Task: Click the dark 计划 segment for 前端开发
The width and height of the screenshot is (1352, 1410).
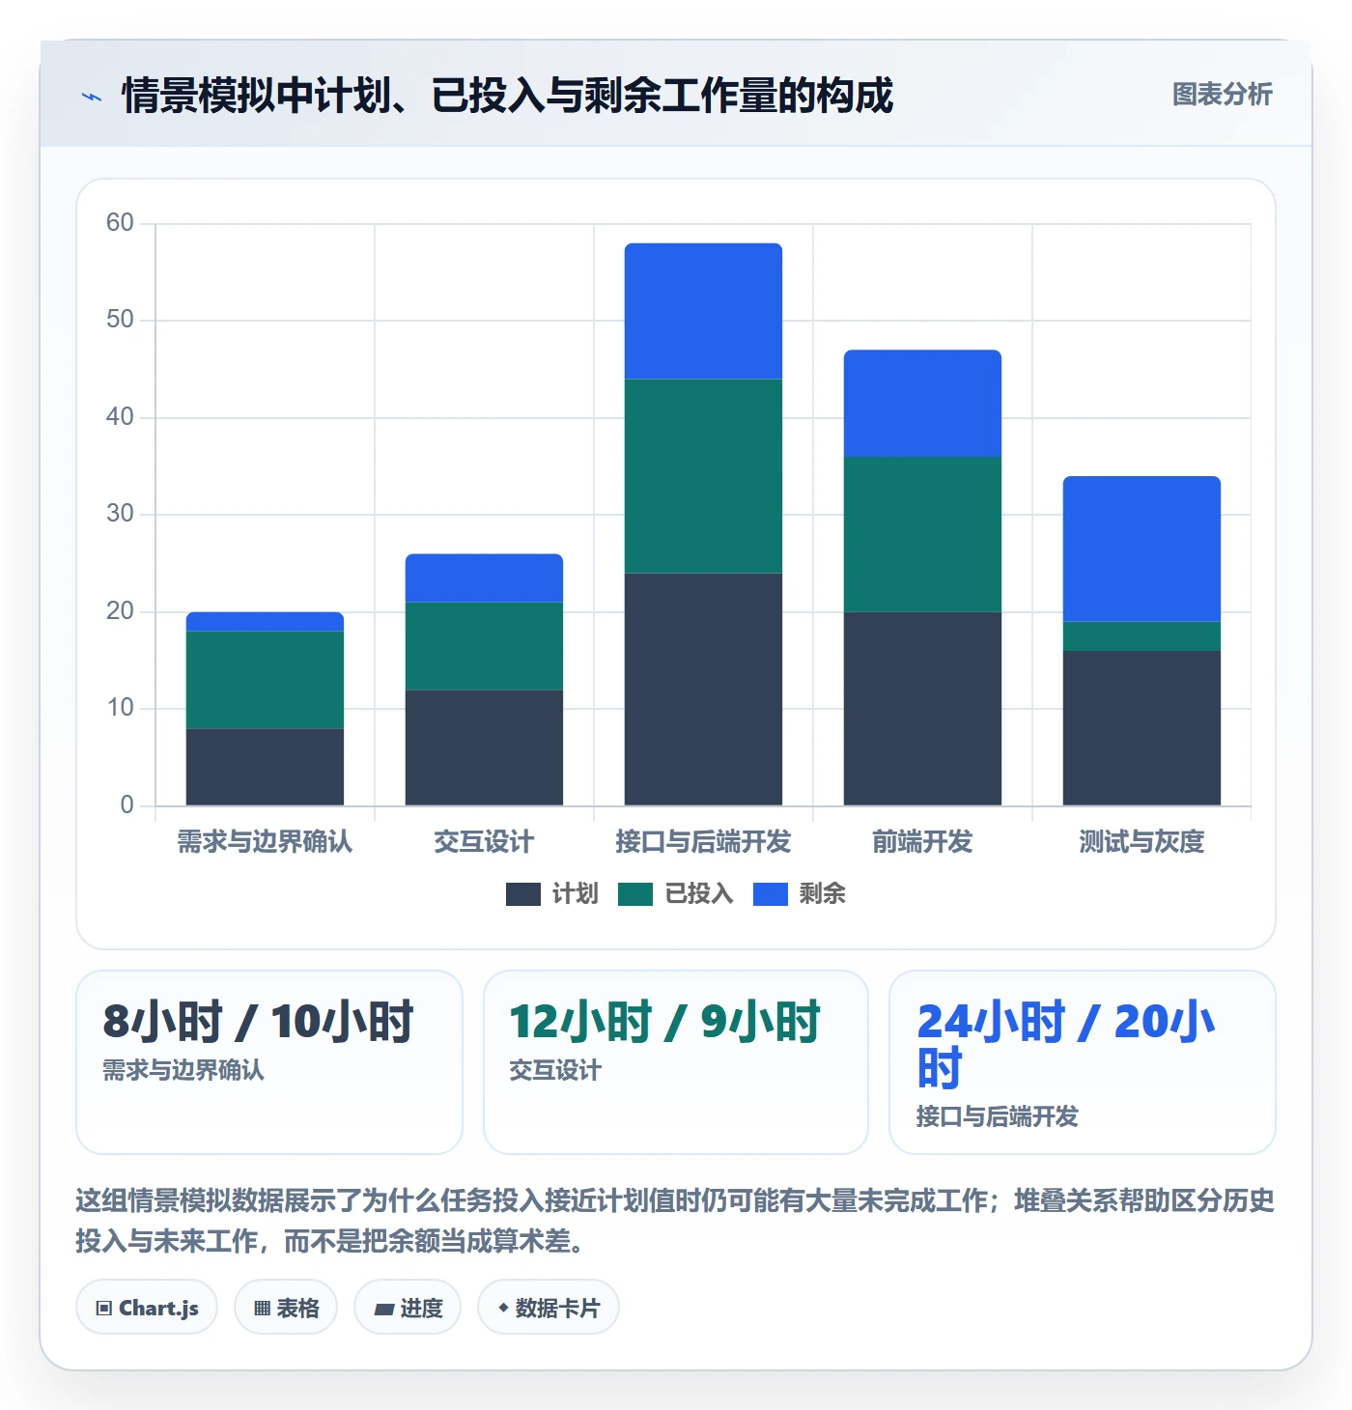Action: [922, 709]
